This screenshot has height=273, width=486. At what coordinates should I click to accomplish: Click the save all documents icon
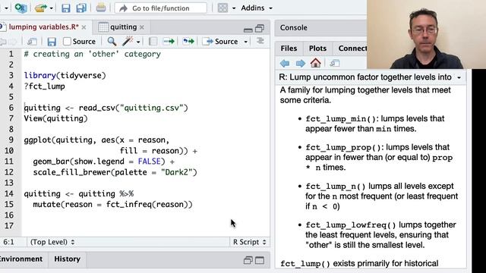click(81, 8)
